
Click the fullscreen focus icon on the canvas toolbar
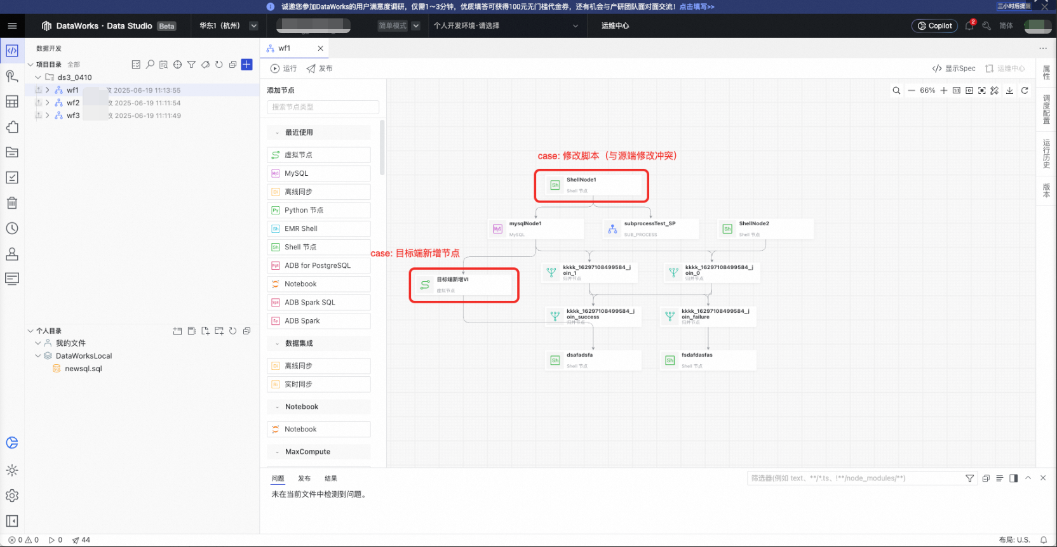(982, 91)
